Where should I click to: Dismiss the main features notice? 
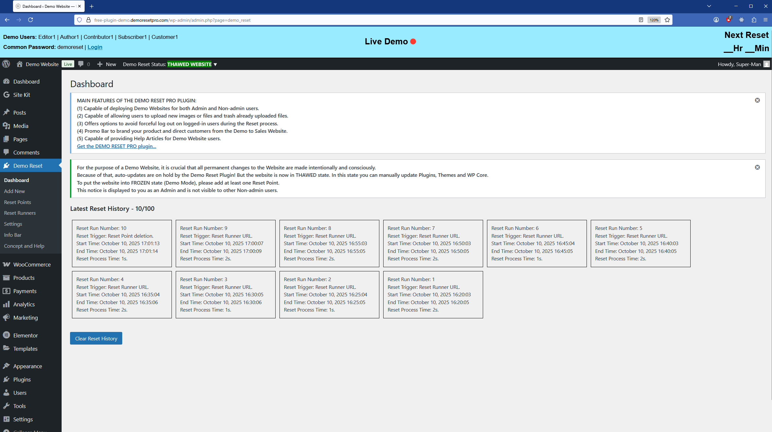coord(757,100)
